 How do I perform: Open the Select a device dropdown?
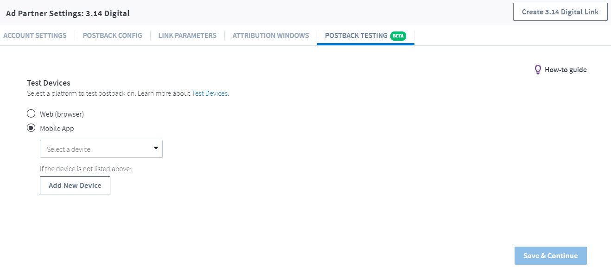click(101, 149)
